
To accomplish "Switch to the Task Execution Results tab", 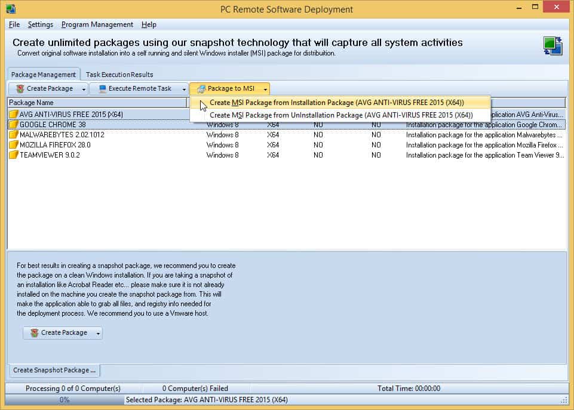I will (x=119, y=75).
